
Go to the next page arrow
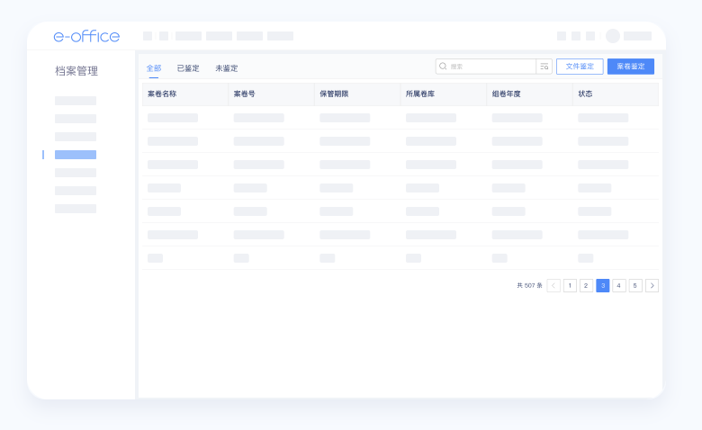click(x=652, y=285)
